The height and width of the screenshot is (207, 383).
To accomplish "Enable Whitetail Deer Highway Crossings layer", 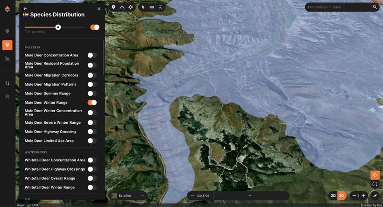I will [x=92, y=169].
